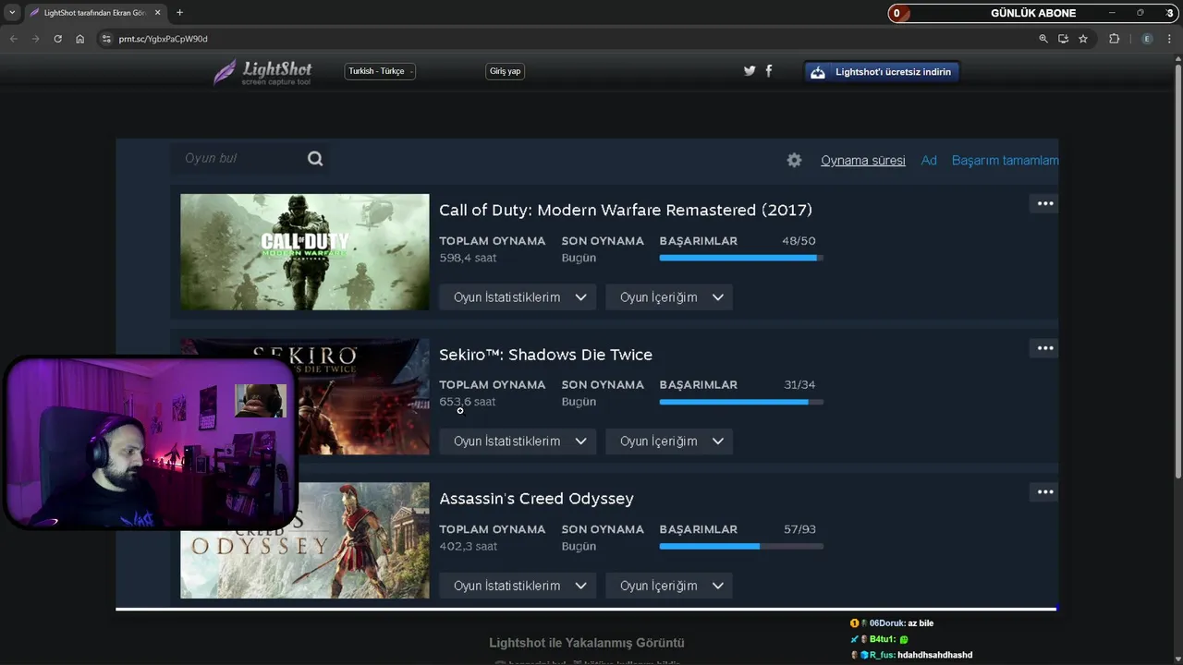Expand Oyun İstatistiklerim for Call of Duty
This screenshot has width=1183, height=665.
point(519,297)
